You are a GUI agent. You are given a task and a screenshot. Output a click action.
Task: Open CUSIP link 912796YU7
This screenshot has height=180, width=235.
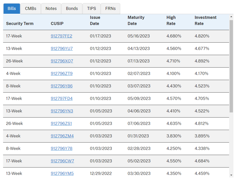pyautogui.click(x=62, y=49)
